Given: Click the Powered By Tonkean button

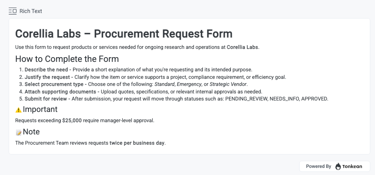Looking at the screenshot, I should click(334, 166).
